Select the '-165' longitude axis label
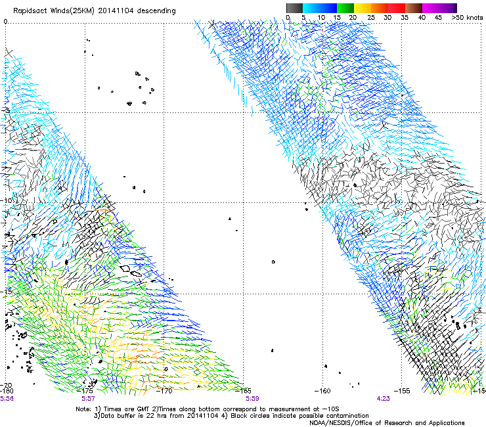Image resolution: width=486 pixels, height=427 pixels. pos(243,391)
